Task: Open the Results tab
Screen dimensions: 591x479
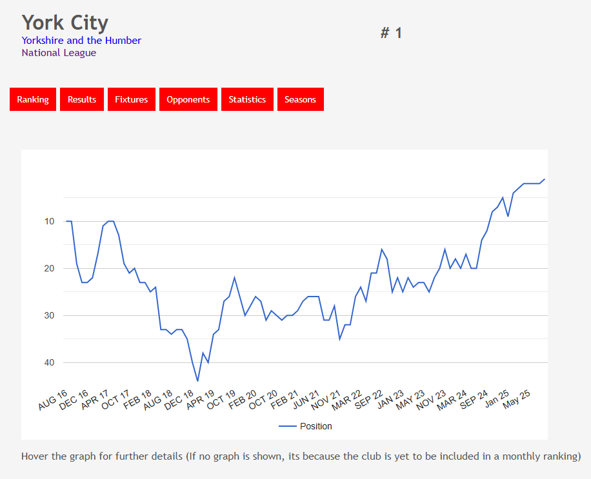Action: click(82, 99)
